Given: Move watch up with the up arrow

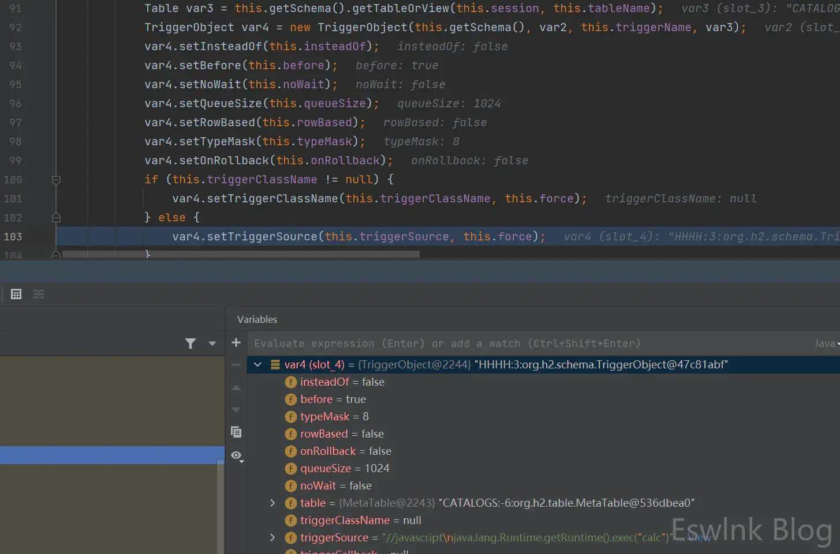Looking at the screenshot, I should coord(236,388).
